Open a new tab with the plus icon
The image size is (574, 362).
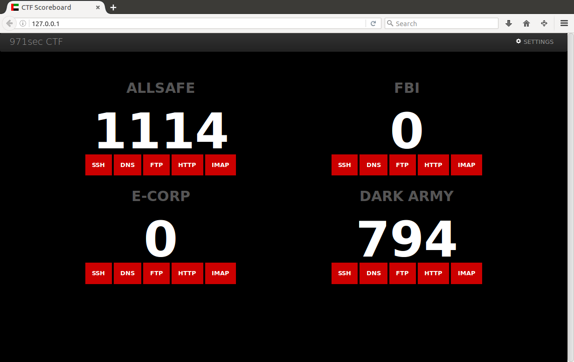pos(113,7)
